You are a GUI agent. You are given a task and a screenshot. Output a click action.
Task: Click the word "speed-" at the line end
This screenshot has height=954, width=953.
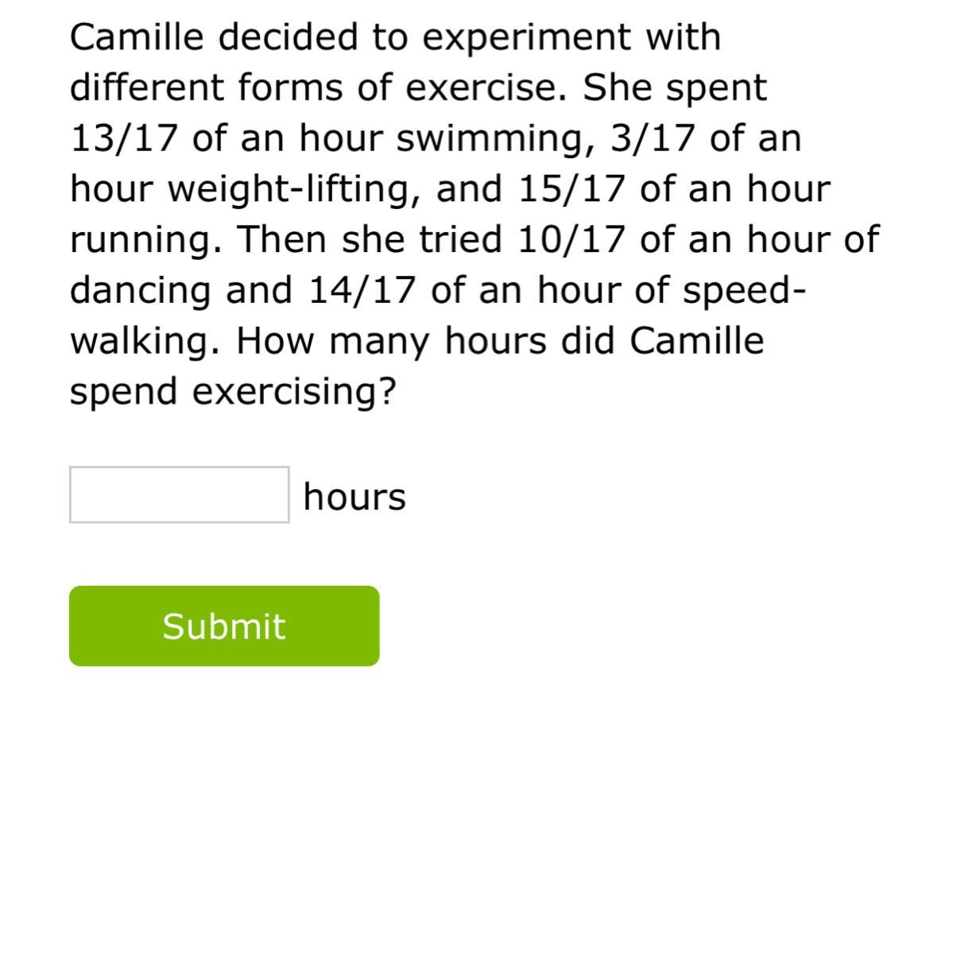[x=745, y=292]
